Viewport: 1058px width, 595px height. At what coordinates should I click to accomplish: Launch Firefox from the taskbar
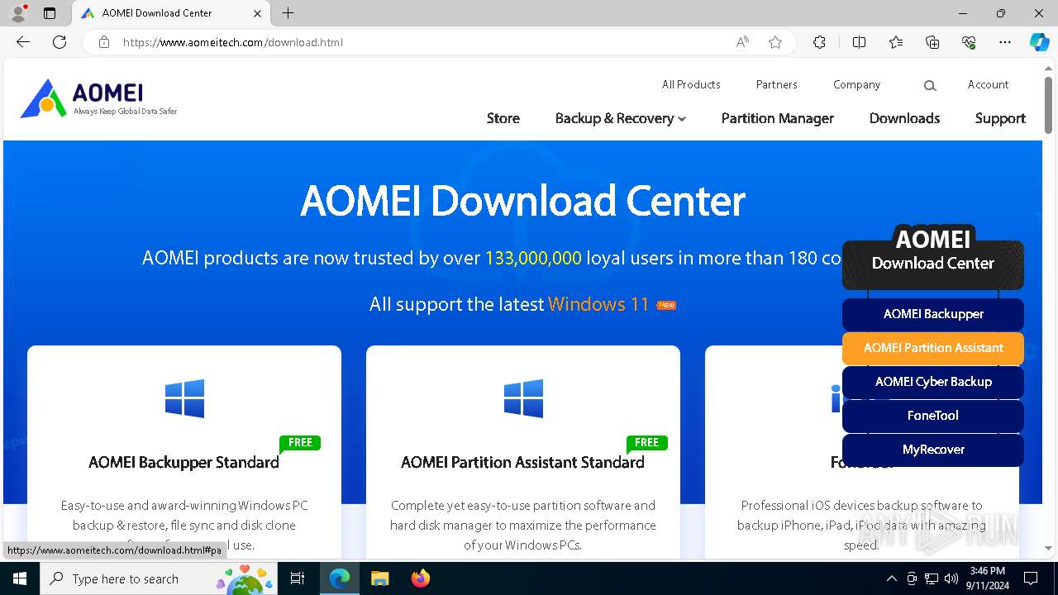coord(420,578)
